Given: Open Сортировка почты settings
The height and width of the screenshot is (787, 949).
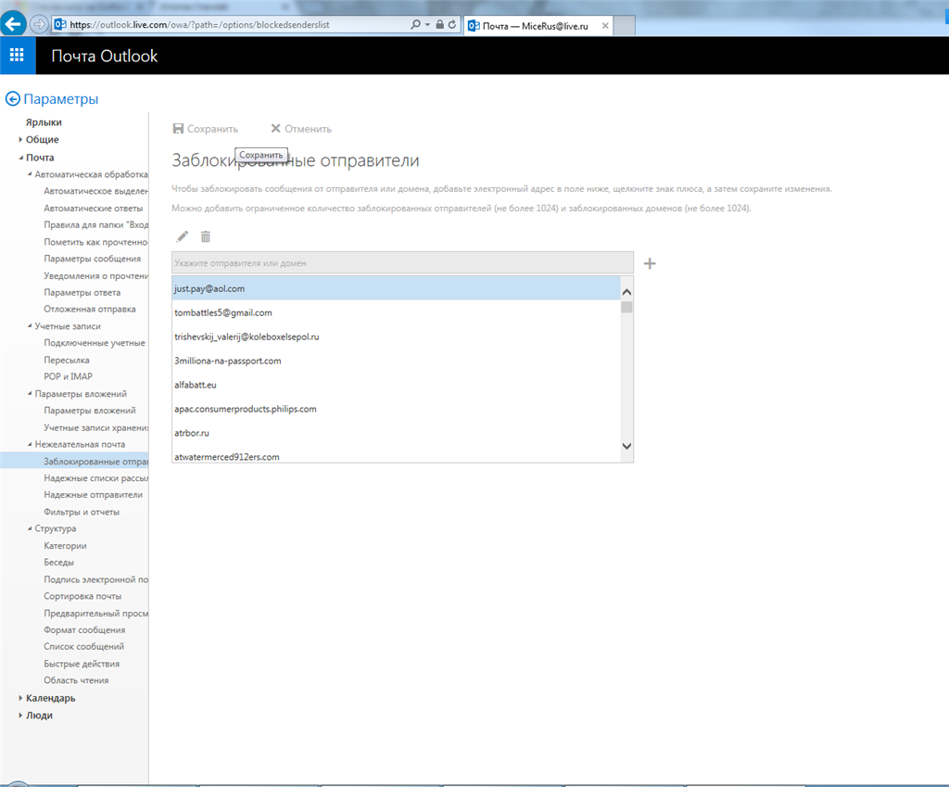Looking at the screenshot, I should click(x=82, y=596).
